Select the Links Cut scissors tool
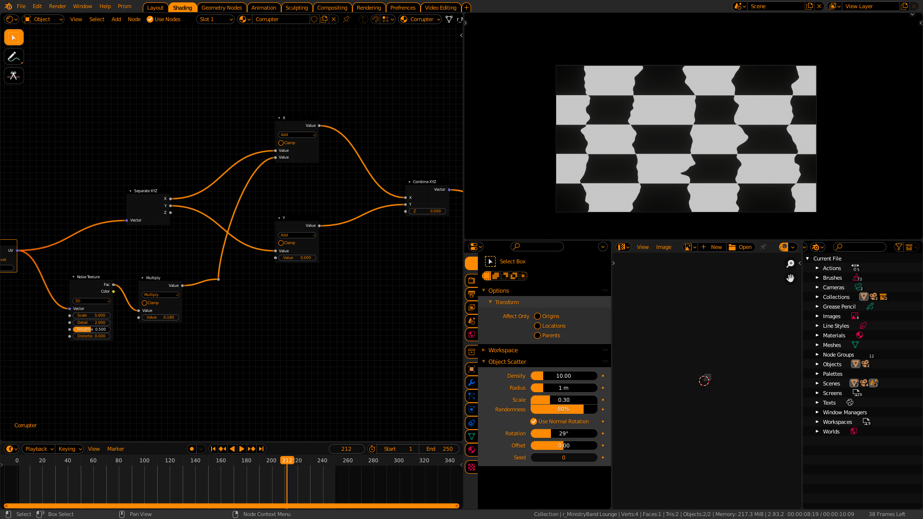Screen dimensions: 923x519 (13, 76)
